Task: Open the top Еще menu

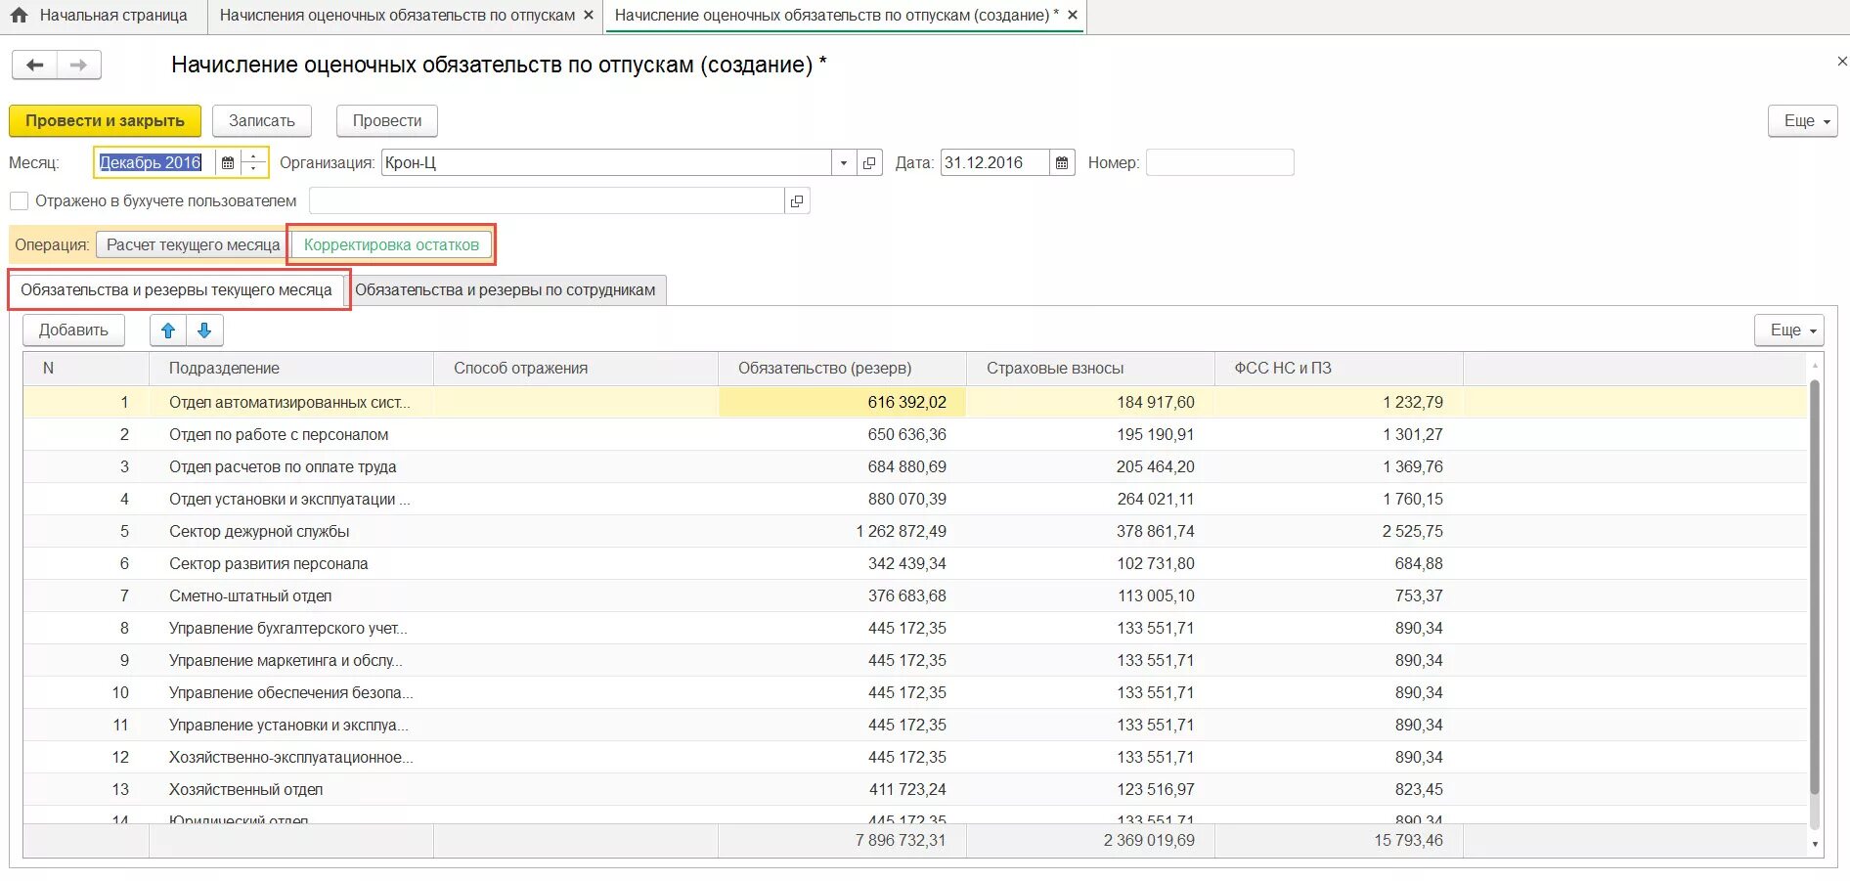Action: (x=1802, y=121)
